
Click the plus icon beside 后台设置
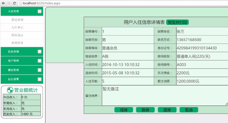point(40,79)
